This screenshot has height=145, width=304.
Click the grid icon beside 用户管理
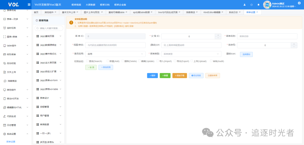[38, 116]
